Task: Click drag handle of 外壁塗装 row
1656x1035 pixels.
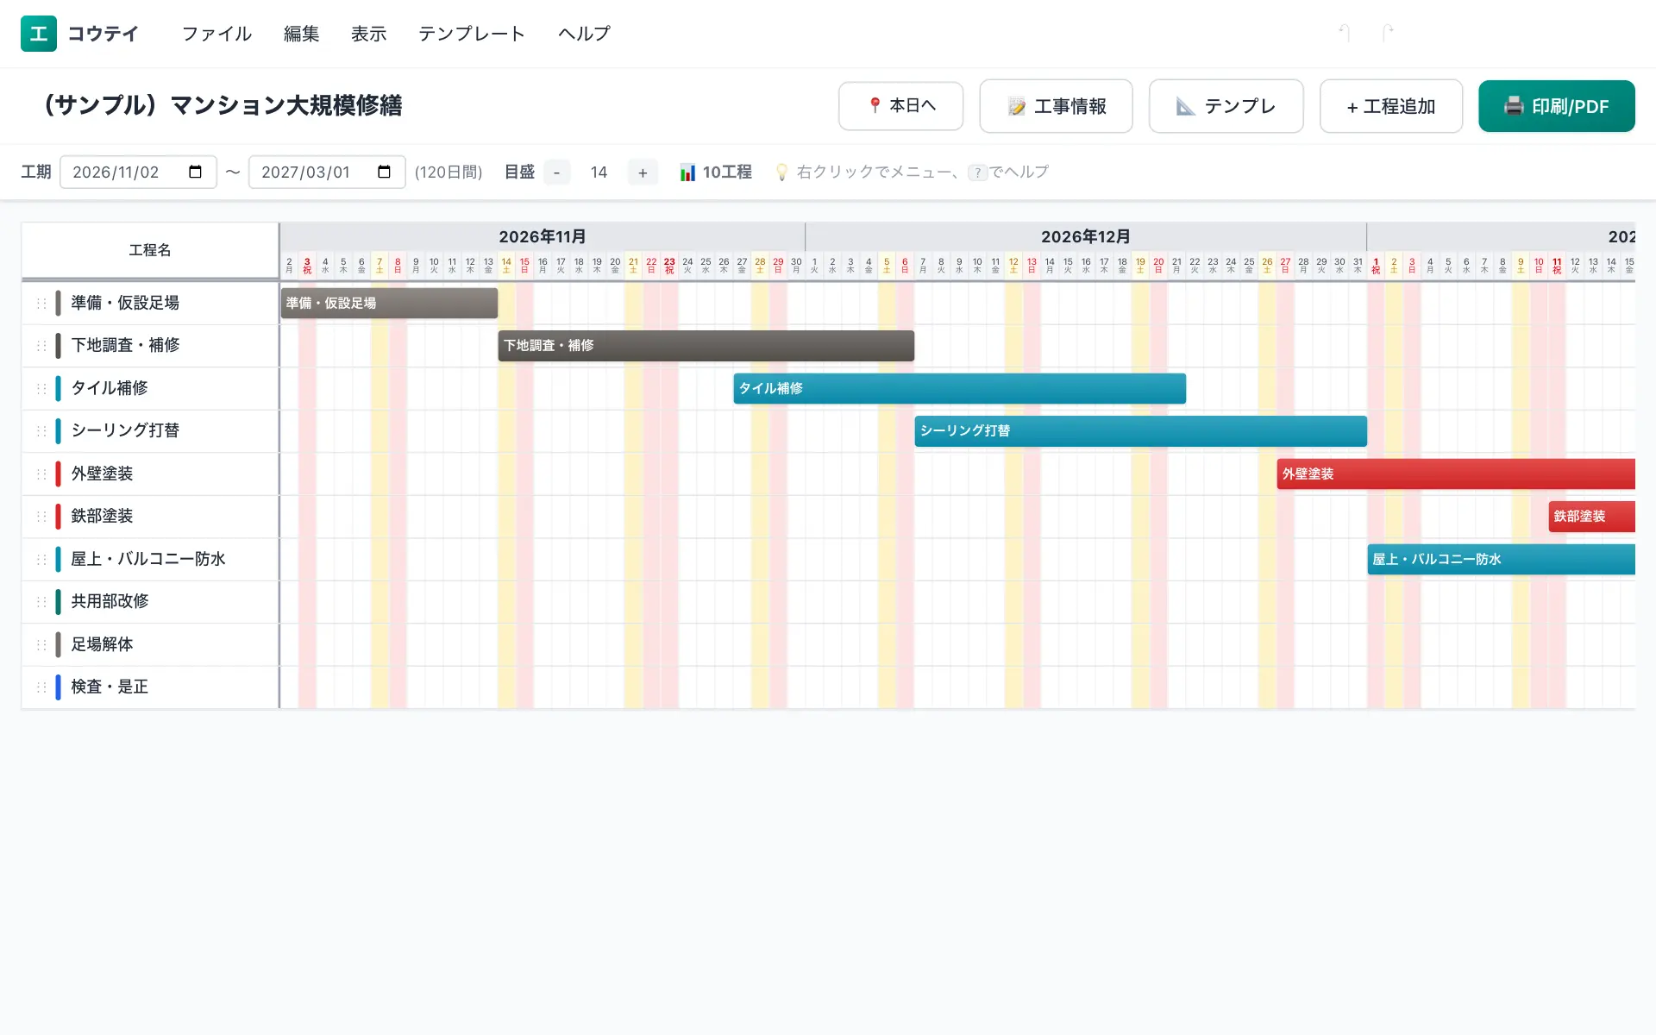Action: pos(41,474)
